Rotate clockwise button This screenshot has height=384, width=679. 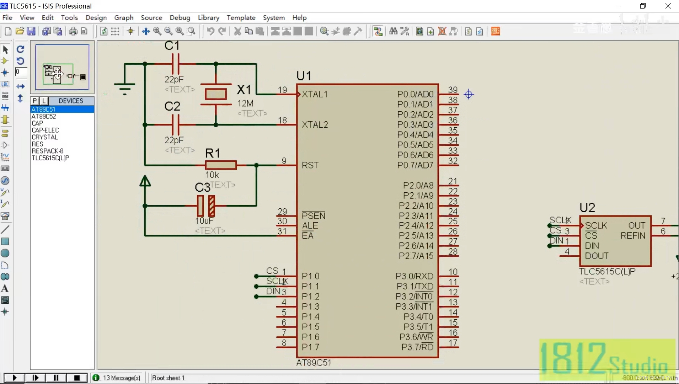[x=21, y=49]
